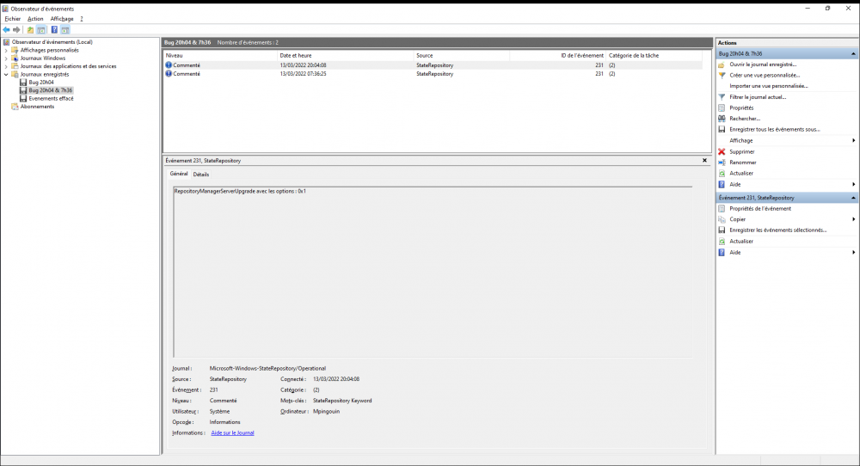
Task: Switch to the Détails tab
Action: pos(200,174)
